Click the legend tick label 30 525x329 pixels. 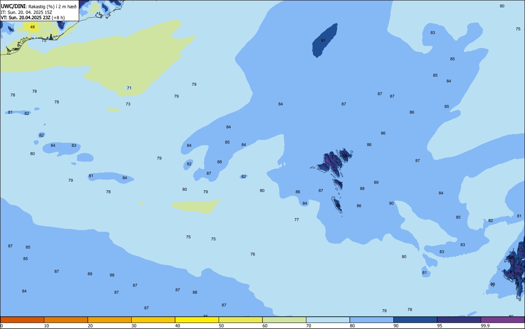pos(134,326)
